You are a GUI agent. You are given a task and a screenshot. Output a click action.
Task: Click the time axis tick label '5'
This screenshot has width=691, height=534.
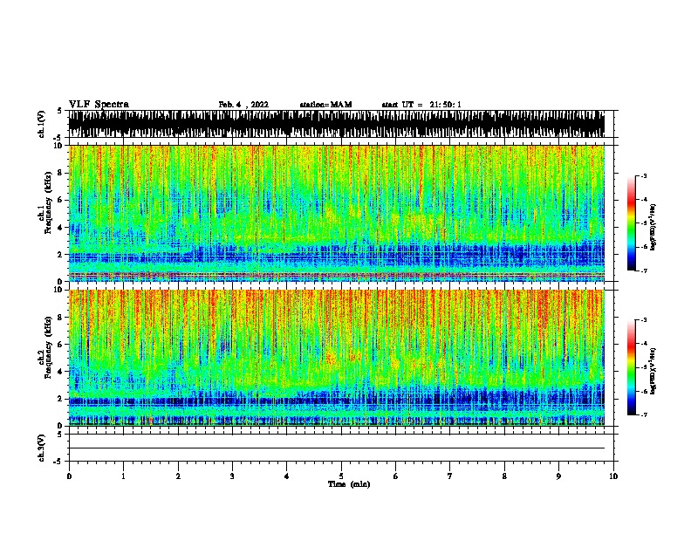point(341,476)
